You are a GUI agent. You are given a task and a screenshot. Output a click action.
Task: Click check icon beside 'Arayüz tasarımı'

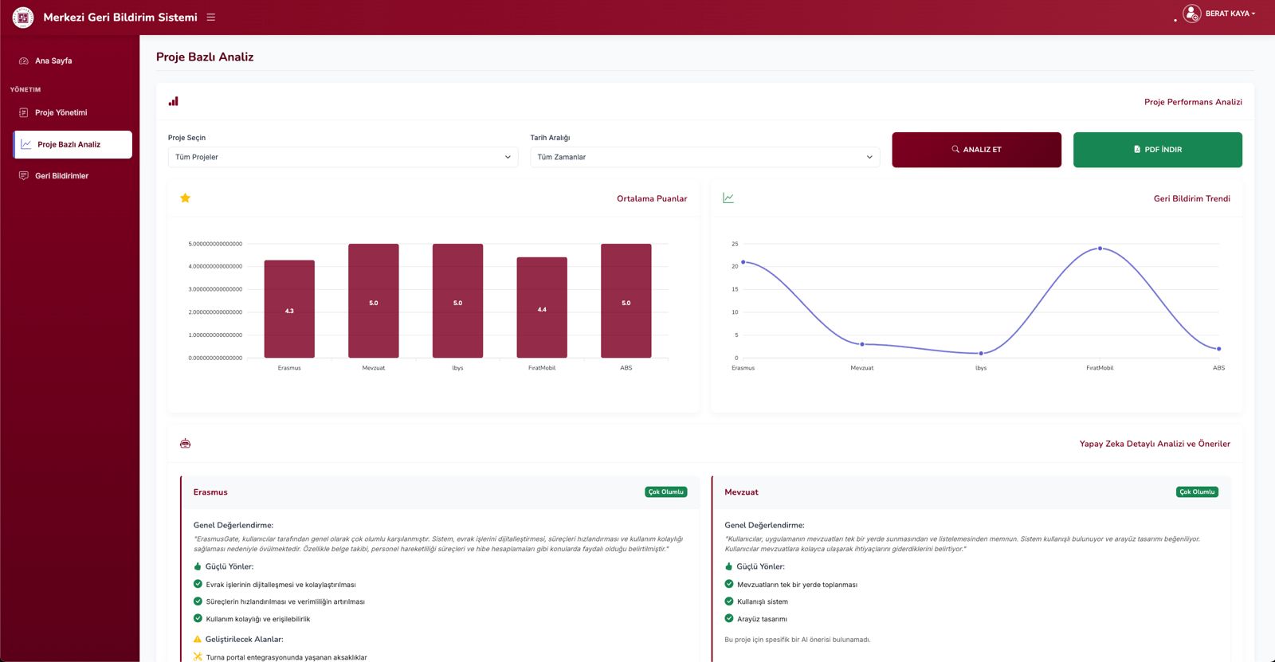(x=728, y=618)
